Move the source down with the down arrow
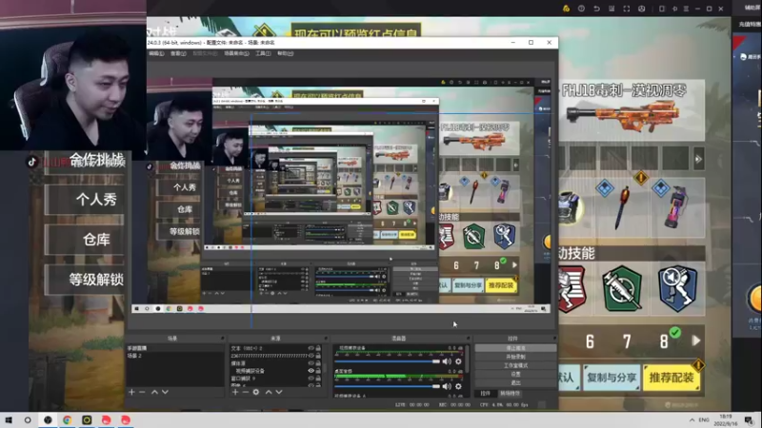Image resolution: width=762 pixels, height=428 pixels. tap(279, 392)
